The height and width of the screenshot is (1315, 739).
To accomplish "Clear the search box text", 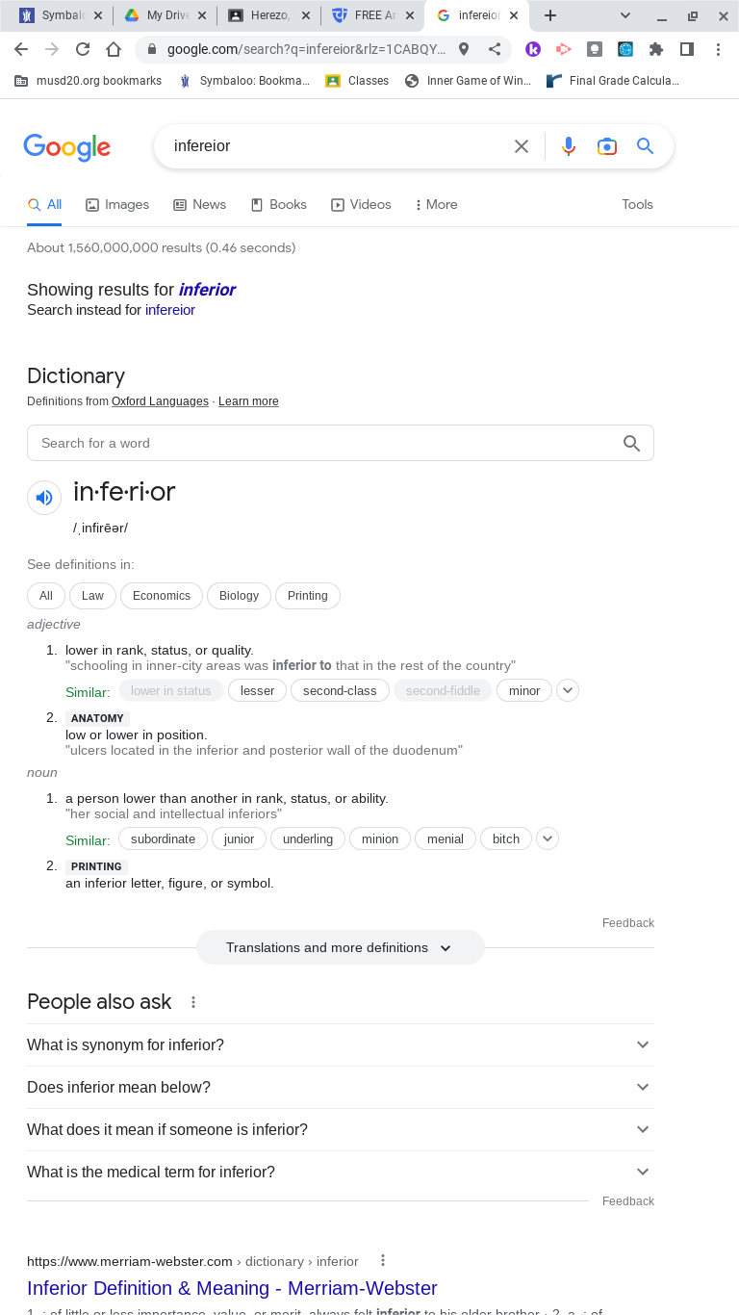I will tap(522, 146).
